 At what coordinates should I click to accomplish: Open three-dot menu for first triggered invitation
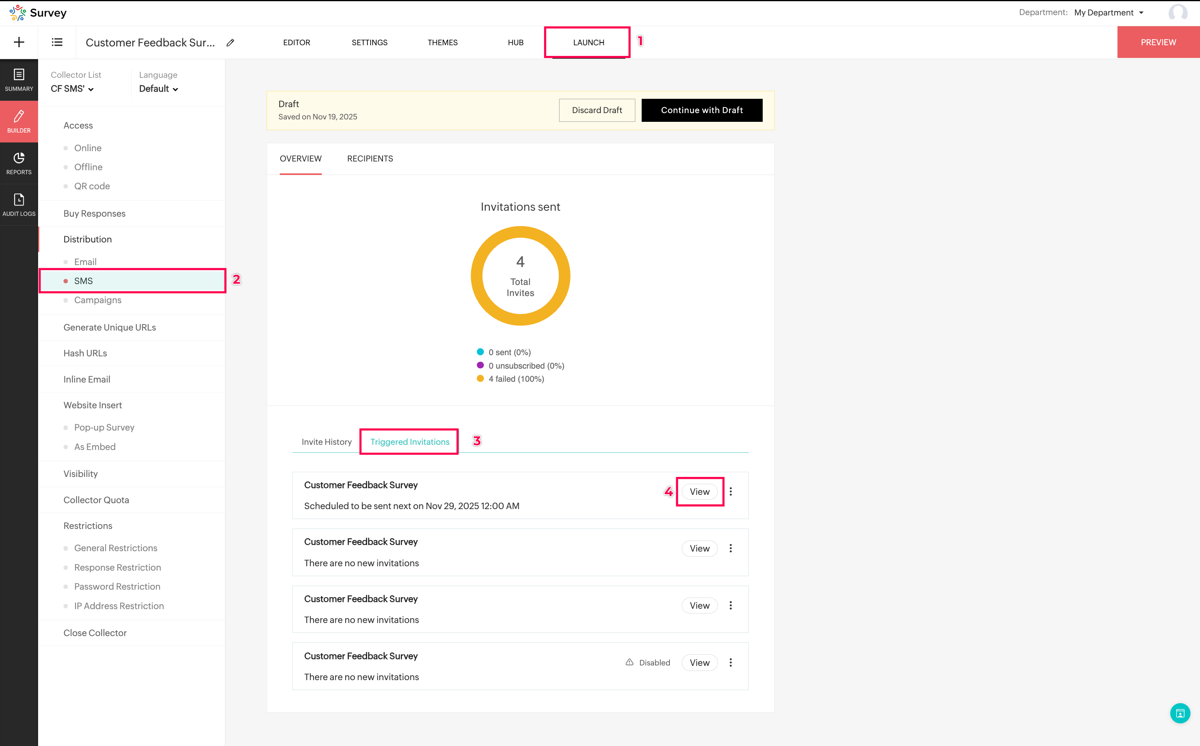click(730, 491)
